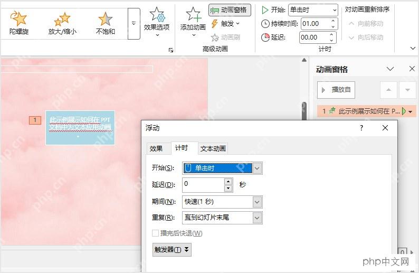
Task: Click the 播放自 play from button
Action: pos(336,90)
